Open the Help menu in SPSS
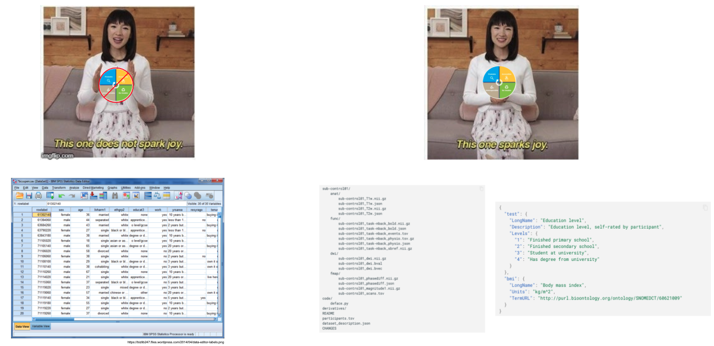The height and width of the screenshot is (346, 714). [167, 188]
